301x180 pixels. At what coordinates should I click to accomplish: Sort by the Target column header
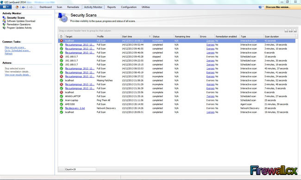tap(80, 37)
